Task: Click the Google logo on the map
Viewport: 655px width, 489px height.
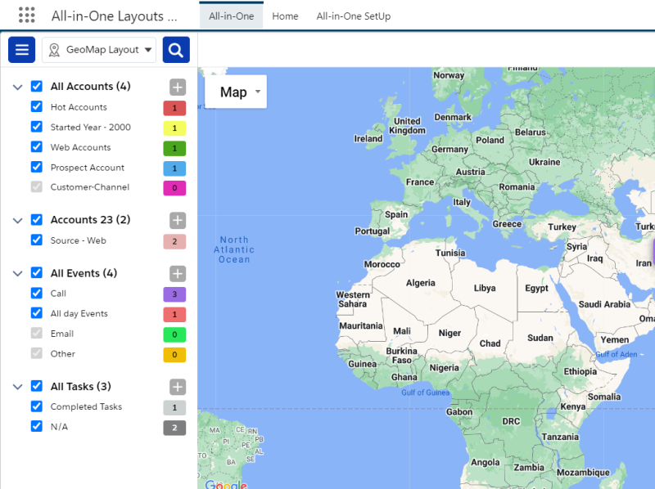Action: coord(224,484)
